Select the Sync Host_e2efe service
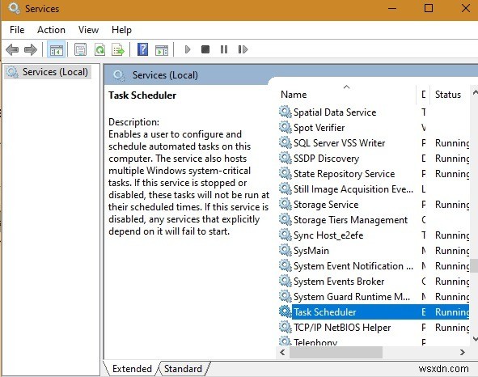The width and height of the screenshot is (478, 377). click(x=328, y=235)
